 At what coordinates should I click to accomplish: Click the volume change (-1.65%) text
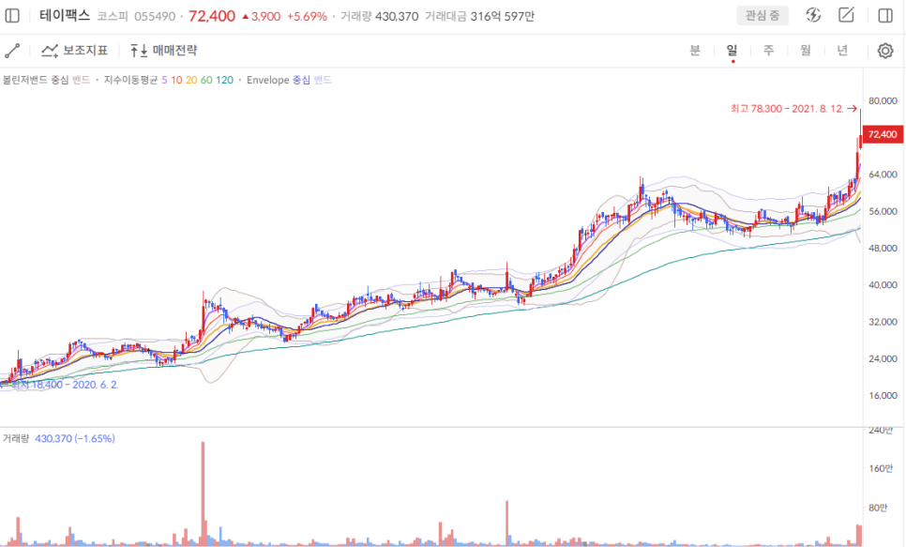tap(96, 438)
